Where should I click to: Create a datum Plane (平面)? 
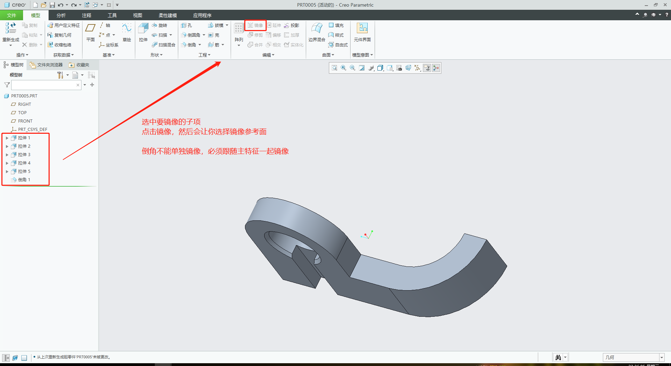[x=91, y=32]
